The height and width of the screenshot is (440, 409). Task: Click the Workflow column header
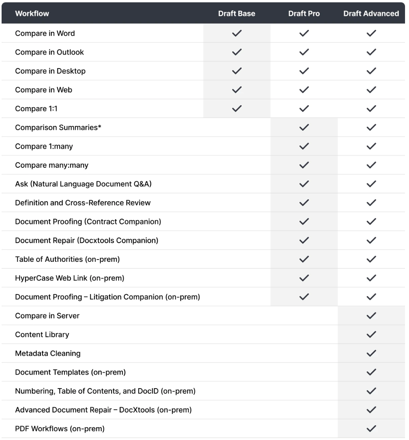pos(32,14)
